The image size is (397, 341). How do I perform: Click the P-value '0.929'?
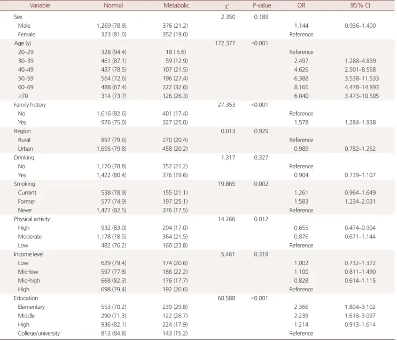click(x=261, y=131)
